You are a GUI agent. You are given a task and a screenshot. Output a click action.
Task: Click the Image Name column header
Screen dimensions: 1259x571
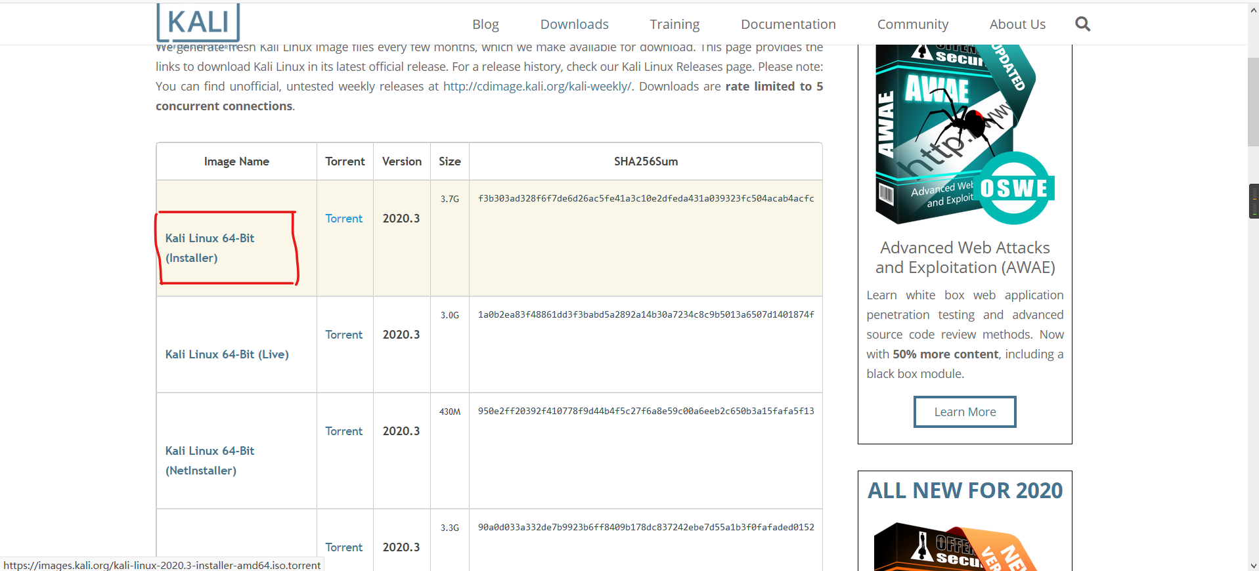point(236,161)
